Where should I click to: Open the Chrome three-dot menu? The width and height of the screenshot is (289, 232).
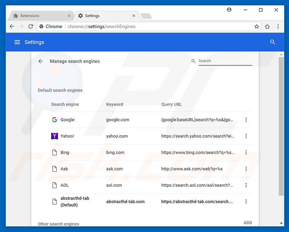[278, 26]
